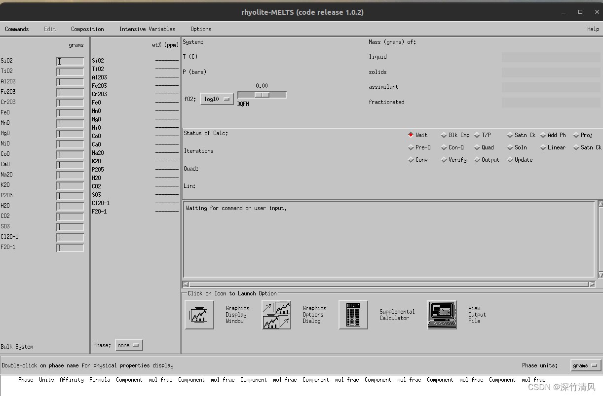Open the Supplemental Calculator

pyautogui.click(x=353, y=315)
